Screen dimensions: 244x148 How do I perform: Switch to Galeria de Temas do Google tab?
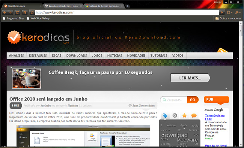tap(104, 6)
